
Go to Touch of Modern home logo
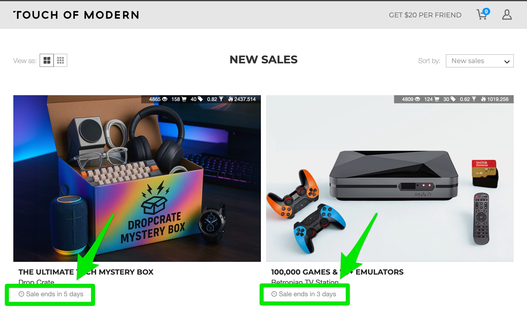click(76, 15)
